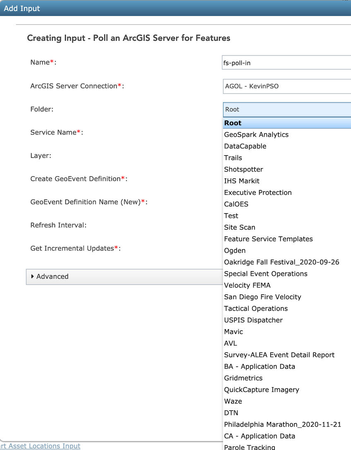351x450 pixels.
Task: Select the Waze folder
Action: [x=287, y=401]
